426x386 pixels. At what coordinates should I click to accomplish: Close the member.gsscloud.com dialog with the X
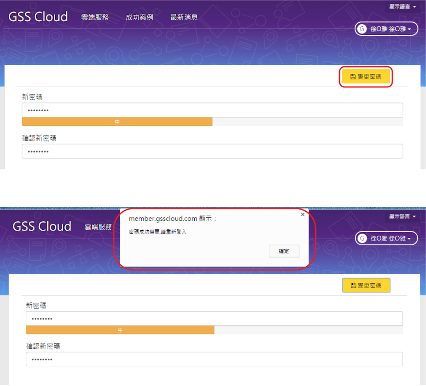(302, 215)
